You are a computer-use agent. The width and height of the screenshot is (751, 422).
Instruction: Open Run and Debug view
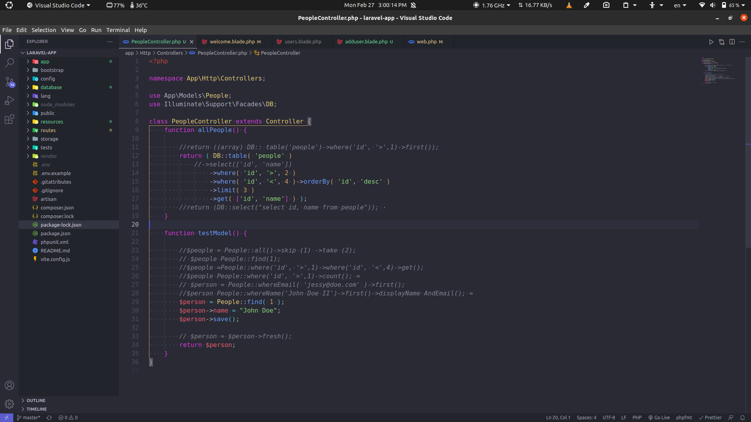9,101
